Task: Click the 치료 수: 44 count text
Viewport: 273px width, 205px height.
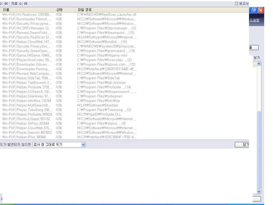Action: click(19, 3)
